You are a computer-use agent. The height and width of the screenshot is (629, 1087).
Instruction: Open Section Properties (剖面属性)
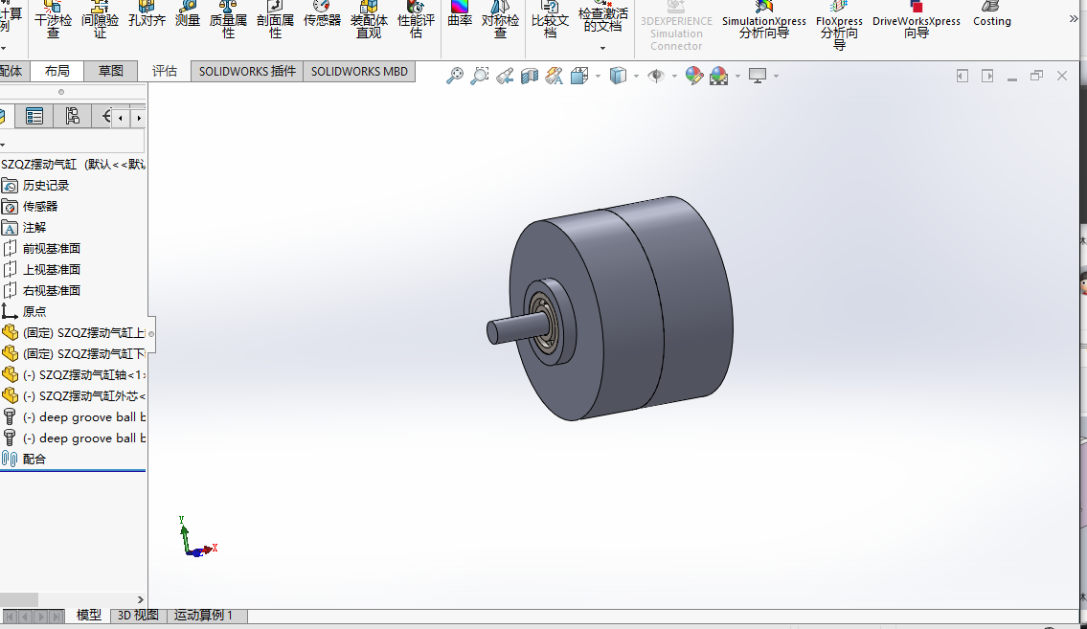pos(275,19)
